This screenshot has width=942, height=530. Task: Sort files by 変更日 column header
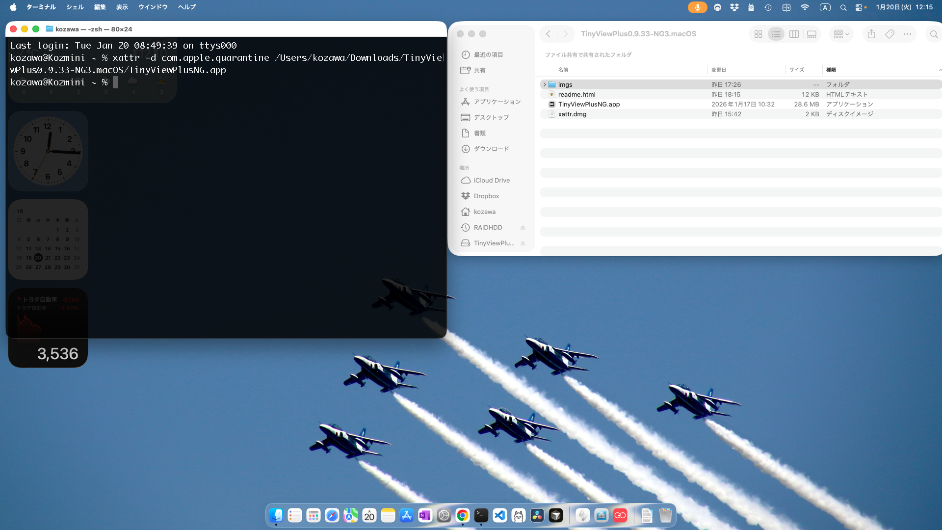click(719, 70)
